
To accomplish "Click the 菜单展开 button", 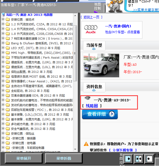I will point(23,158).
